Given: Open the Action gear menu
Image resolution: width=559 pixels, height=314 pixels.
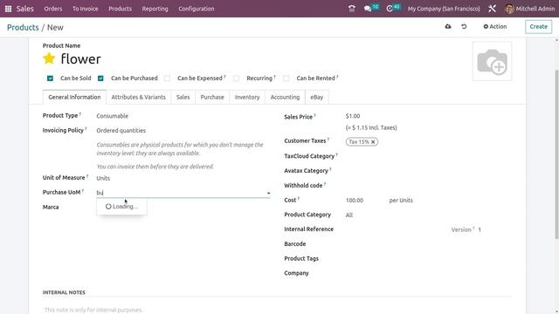Looking at the screenshot, I should [x=495, y=26].
